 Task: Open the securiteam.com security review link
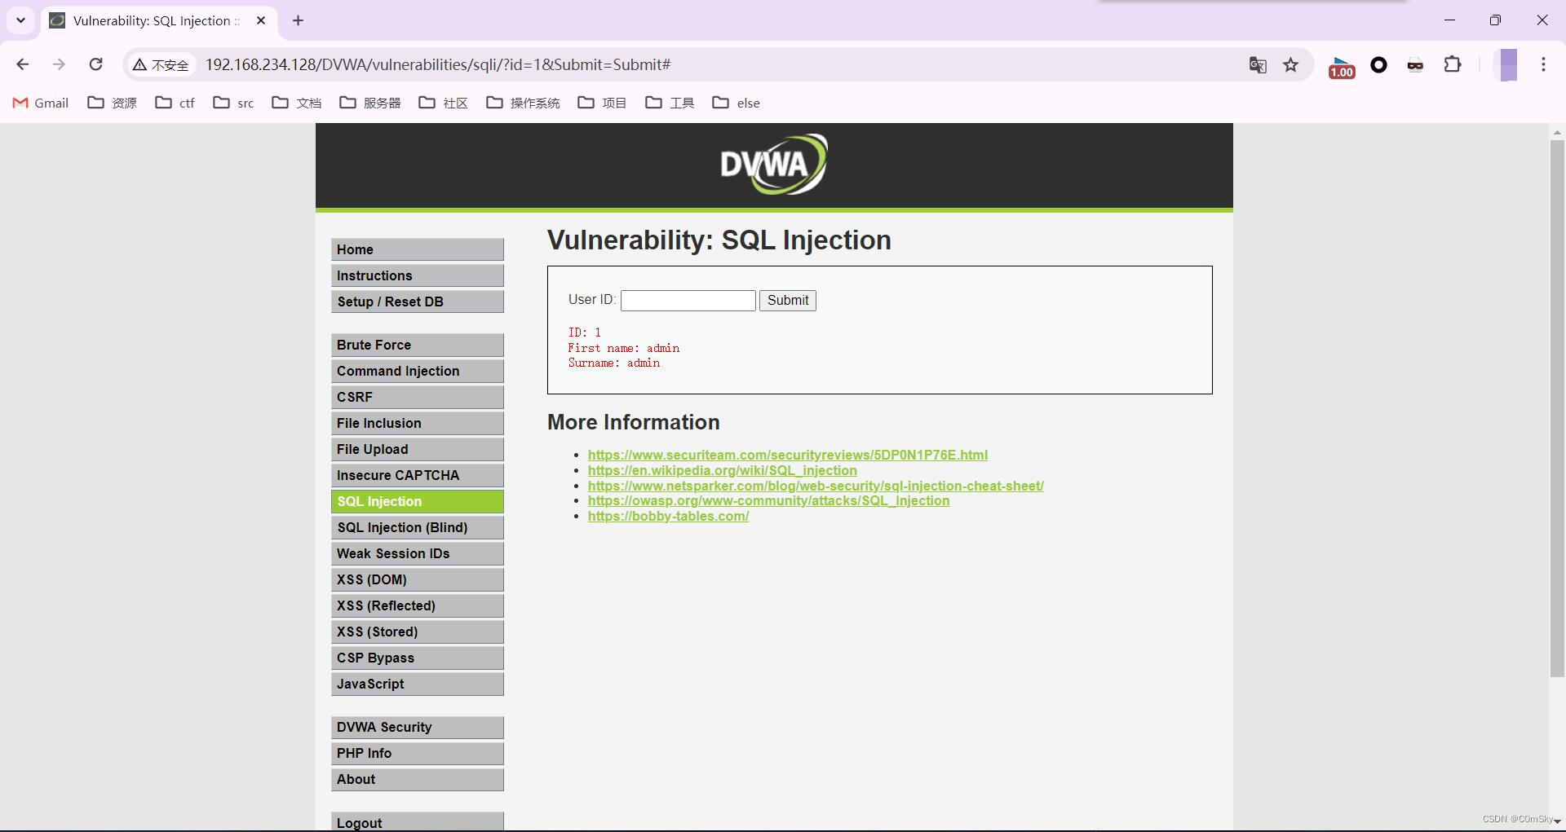(x=788, y=455)
